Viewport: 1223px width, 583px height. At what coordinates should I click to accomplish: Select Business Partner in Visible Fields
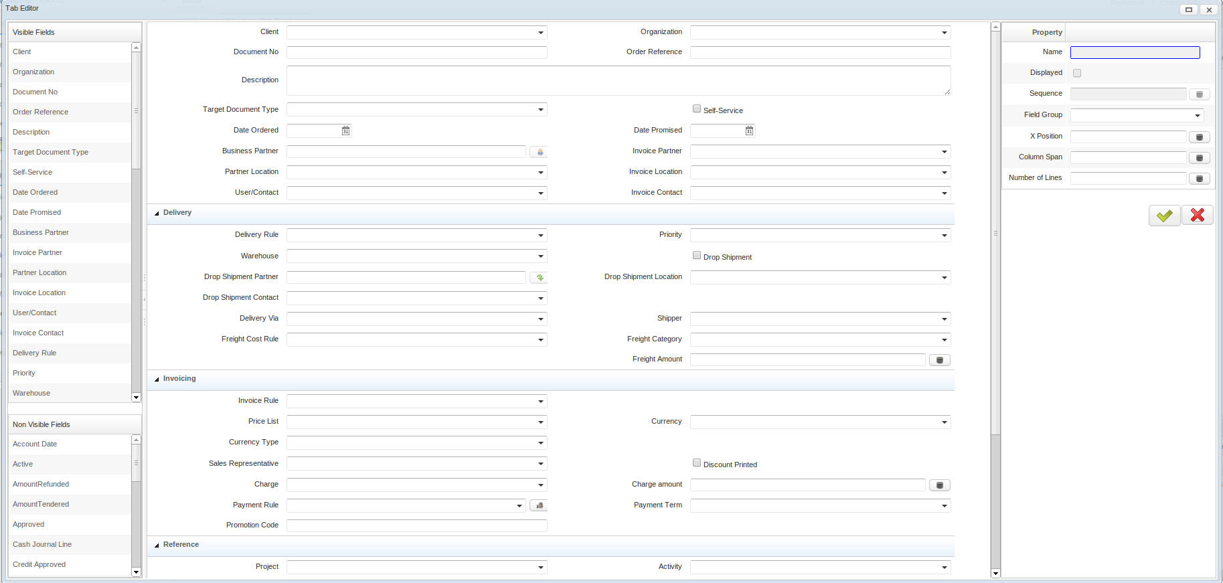[x=41, y=232]
